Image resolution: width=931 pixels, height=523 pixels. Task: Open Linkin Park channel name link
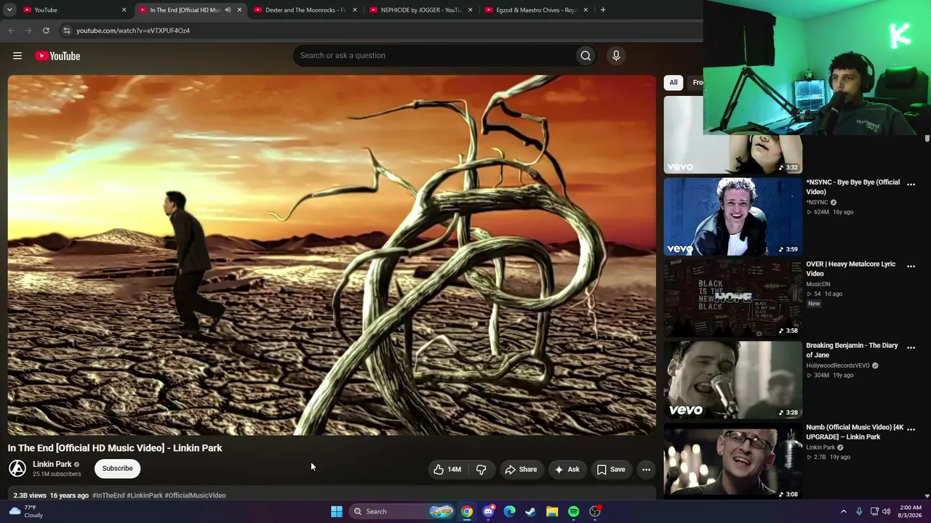52,464
